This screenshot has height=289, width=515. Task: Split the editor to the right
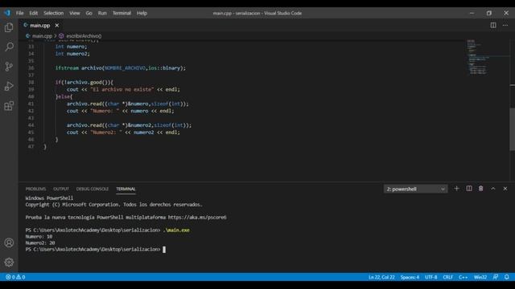point(493,25)
